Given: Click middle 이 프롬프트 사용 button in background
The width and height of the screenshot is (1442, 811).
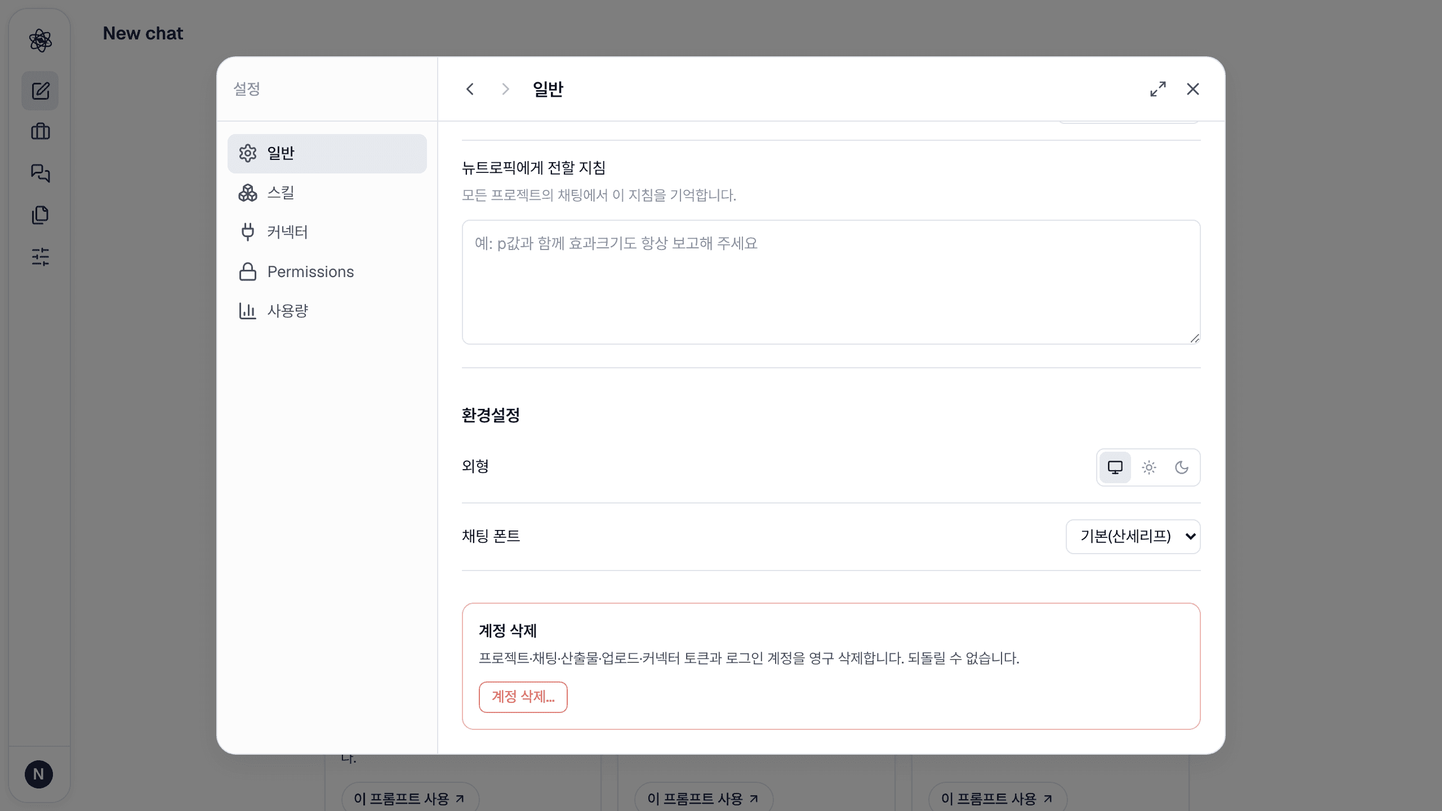Looking at the screenshot, I should (703, 797).
